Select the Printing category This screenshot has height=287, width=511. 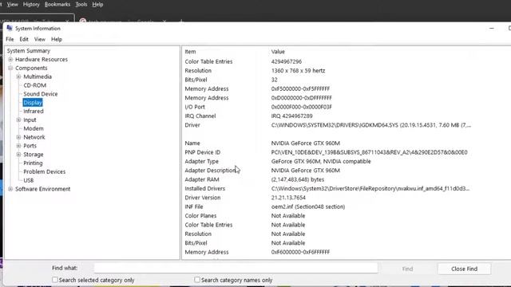pos(33,163)
